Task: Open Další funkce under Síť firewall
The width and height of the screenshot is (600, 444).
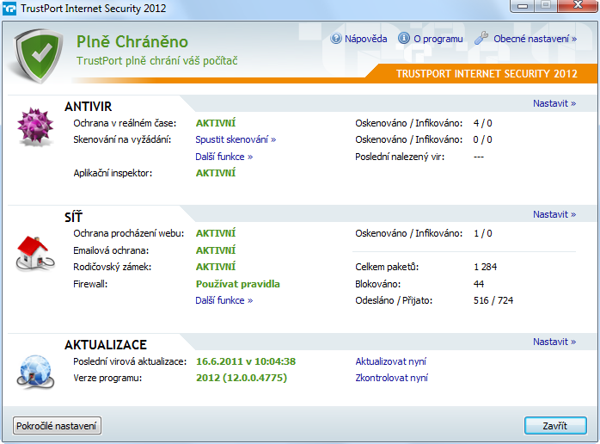Action: 224,300
